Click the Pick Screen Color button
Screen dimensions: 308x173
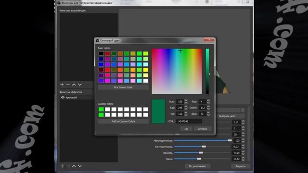[123, 87]
